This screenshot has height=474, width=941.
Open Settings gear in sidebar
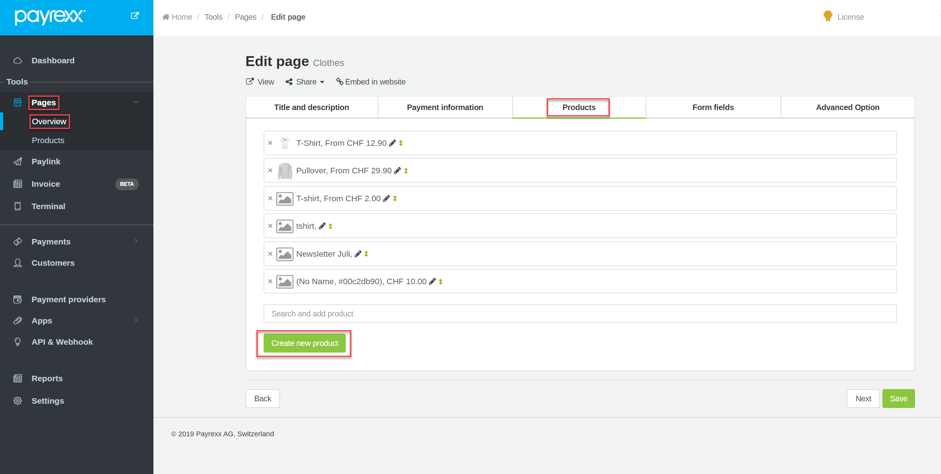point(18,401)
